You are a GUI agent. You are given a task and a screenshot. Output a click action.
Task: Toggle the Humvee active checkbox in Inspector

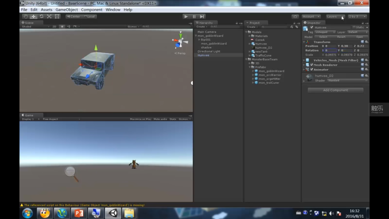pyautogui.click(x=312, y=27)
